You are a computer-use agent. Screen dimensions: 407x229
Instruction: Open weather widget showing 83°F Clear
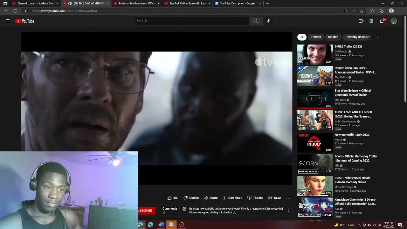click(344, 225)
